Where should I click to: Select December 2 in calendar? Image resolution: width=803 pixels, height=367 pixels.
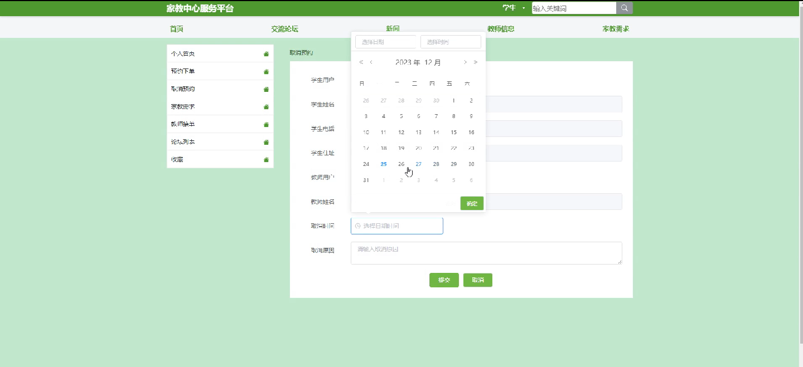pyautogui.click(x=471, y=100)
